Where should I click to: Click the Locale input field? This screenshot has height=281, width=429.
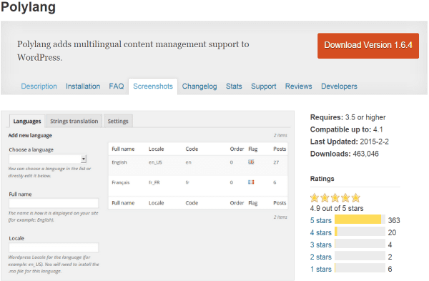click(54, 247)
